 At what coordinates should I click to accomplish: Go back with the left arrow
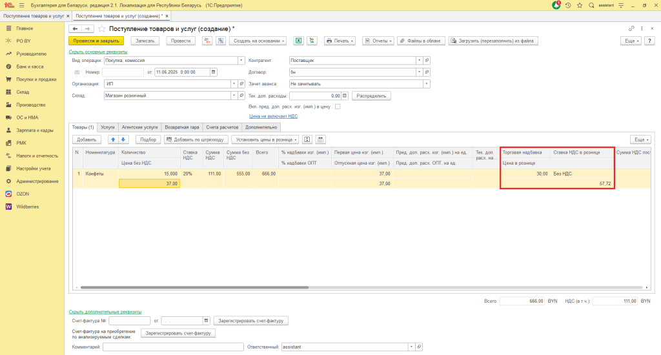pos(75,28)
